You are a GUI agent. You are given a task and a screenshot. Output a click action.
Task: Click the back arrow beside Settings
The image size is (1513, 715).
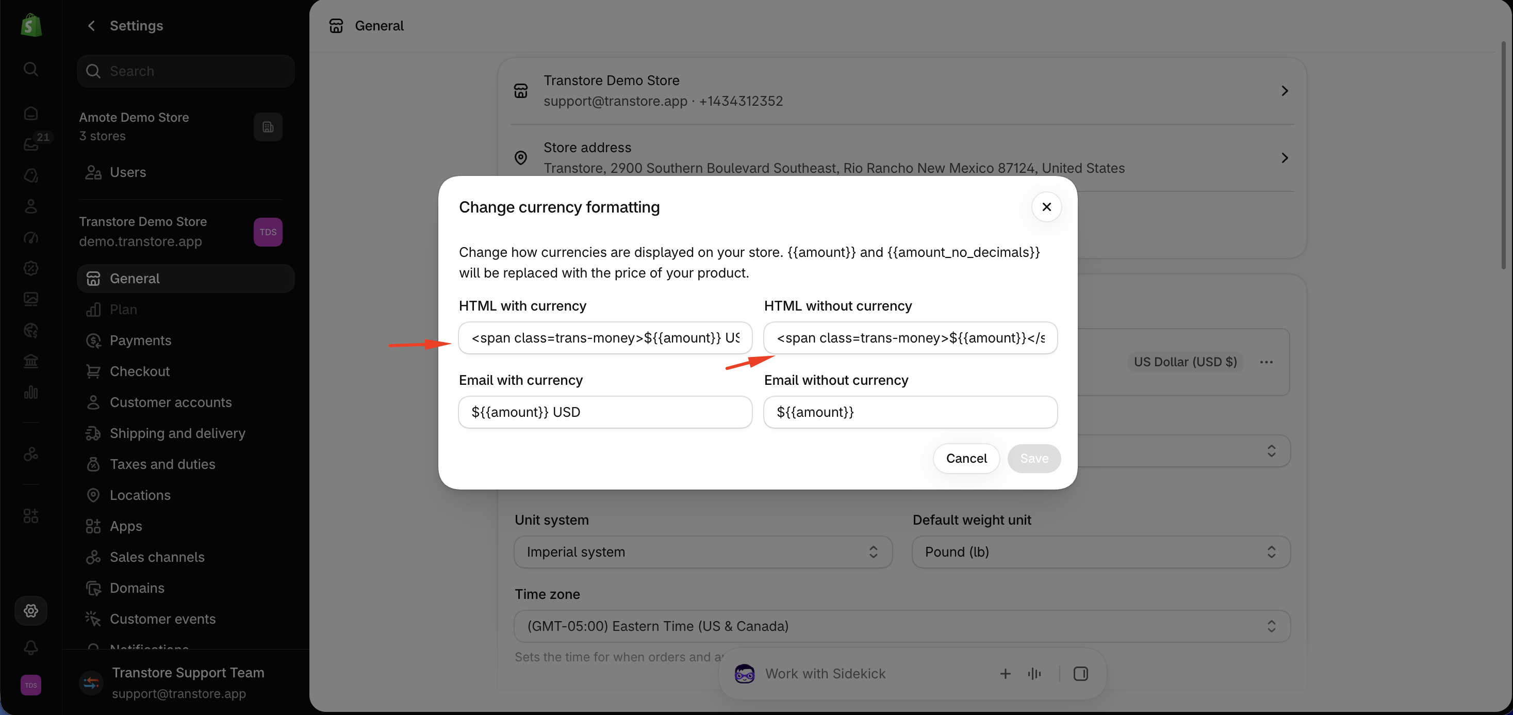coord(91,25)
